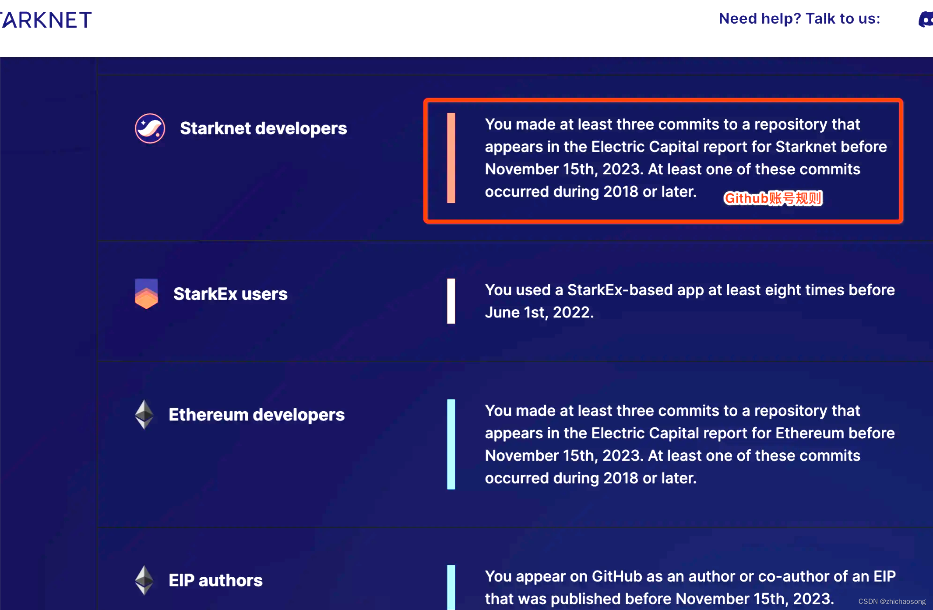Select the StarkEx users heading
This screenshot has width=933, height=610.
230,294
